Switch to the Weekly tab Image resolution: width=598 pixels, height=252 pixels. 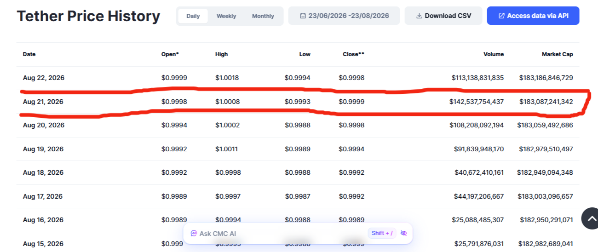226,16
